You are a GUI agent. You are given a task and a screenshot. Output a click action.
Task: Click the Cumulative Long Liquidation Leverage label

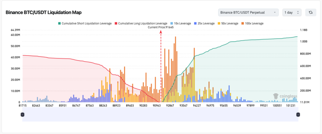click(x=143, y=23)
